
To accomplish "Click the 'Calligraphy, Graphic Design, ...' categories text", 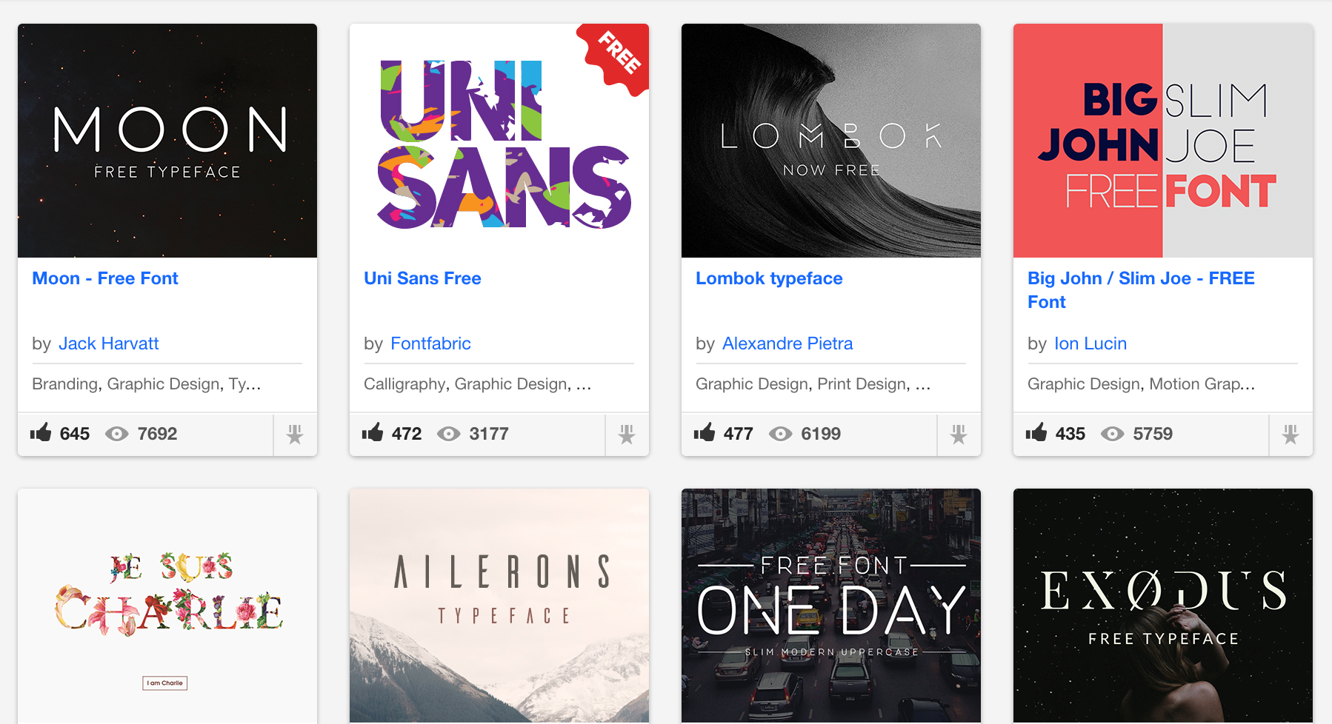I will pos(477,384).
